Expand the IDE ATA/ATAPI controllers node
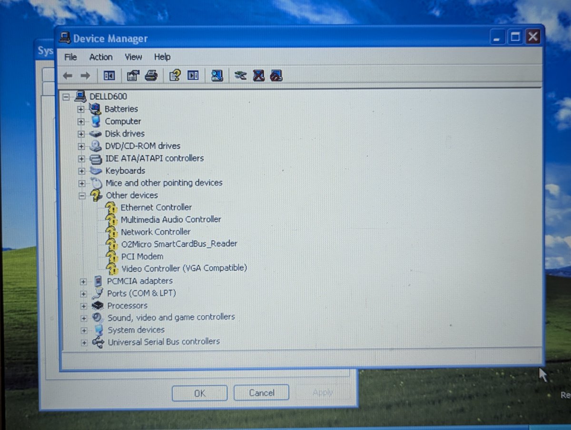 (x=81, y=158)
